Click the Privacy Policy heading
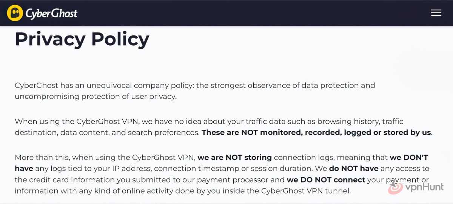This screenshot has height=204, width=453. pos(82,39)
